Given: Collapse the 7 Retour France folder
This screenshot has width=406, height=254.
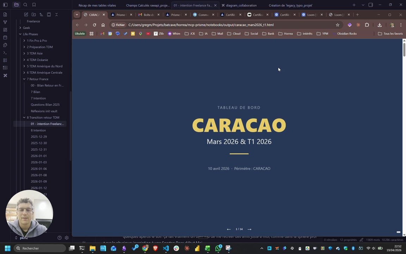Looking at the screenshot, I should [x=24, y=79].
